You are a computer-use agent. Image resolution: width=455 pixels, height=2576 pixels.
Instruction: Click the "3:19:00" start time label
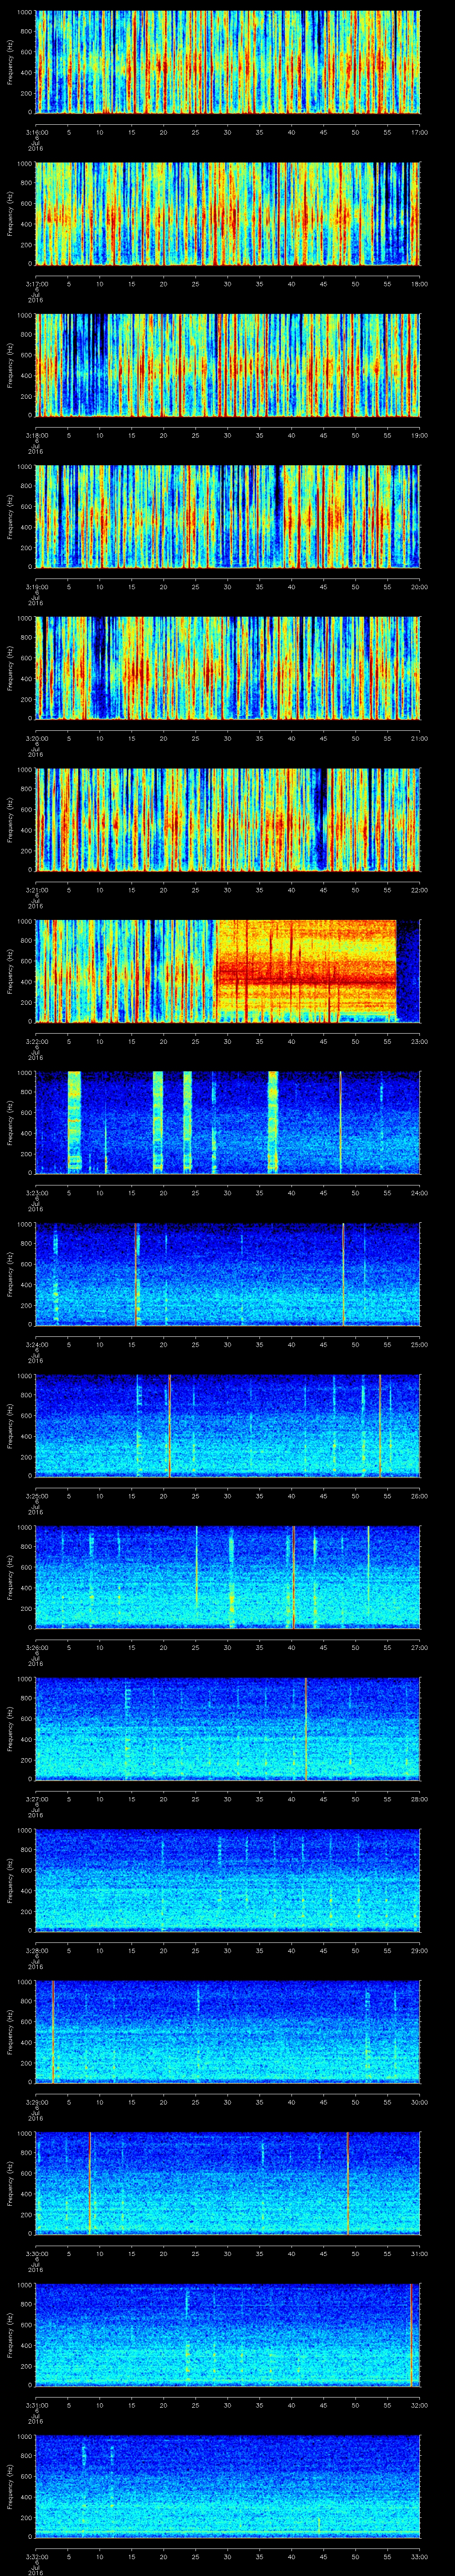(36, 587)
